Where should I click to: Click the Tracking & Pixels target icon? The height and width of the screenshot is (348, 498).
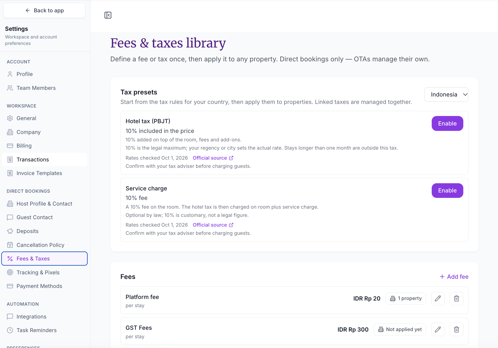pos(10,273)
